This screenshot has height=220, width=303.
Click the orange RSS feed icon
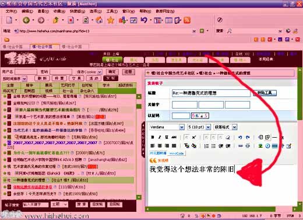pos(187,20)
